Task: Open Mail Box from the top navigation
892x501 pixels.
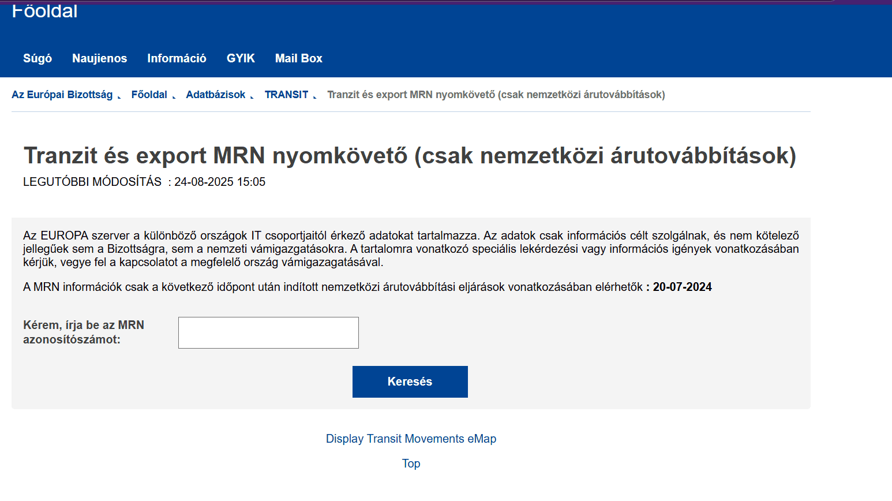Action: click(x=298, y=58)
